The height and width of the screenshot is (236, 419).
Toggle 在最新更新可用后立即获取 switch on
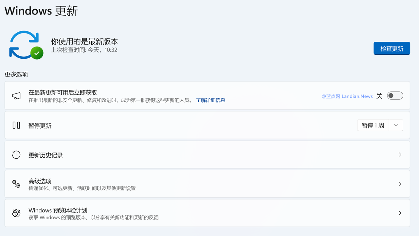395,96
